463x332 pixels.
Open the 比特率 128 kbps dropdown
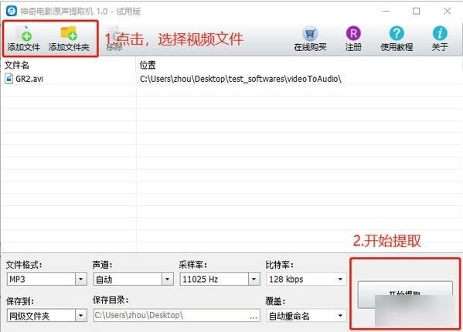pos(340,279)
